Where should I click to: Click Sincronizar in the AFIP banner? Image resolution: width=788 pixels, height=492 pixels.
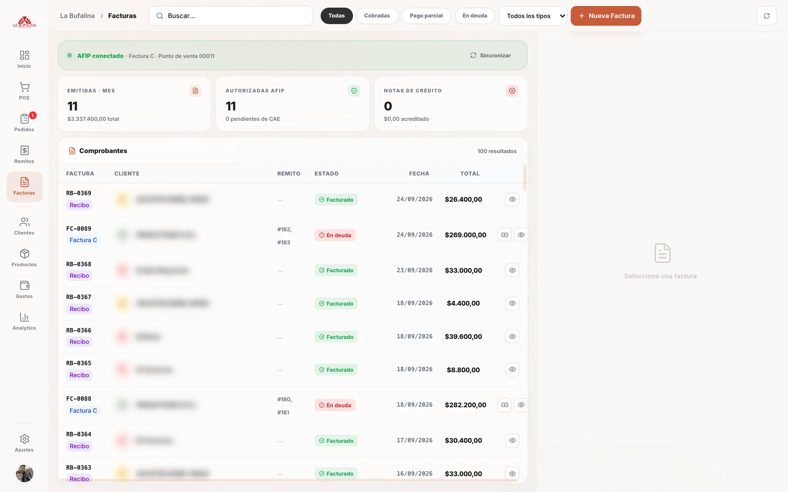pos(490,56)
